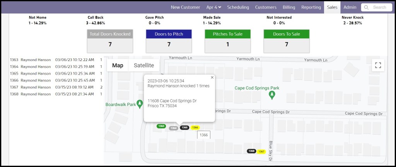Go to the Scheduling tab
This screenshot has height=167, width=396.
238,7
